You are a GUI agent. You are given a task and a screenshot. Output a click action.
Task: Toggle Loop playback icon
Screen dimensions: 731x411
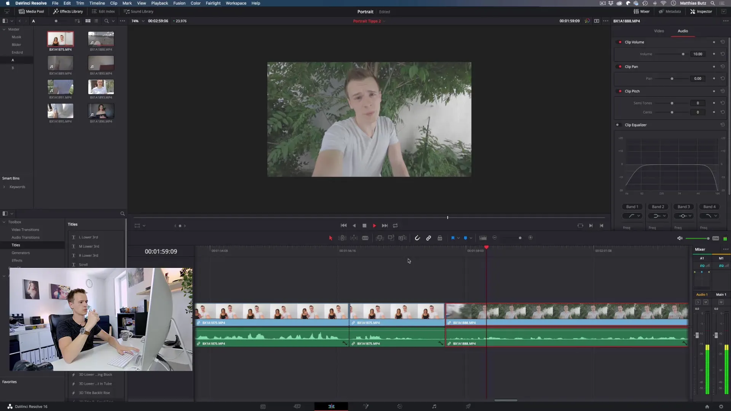395,225
